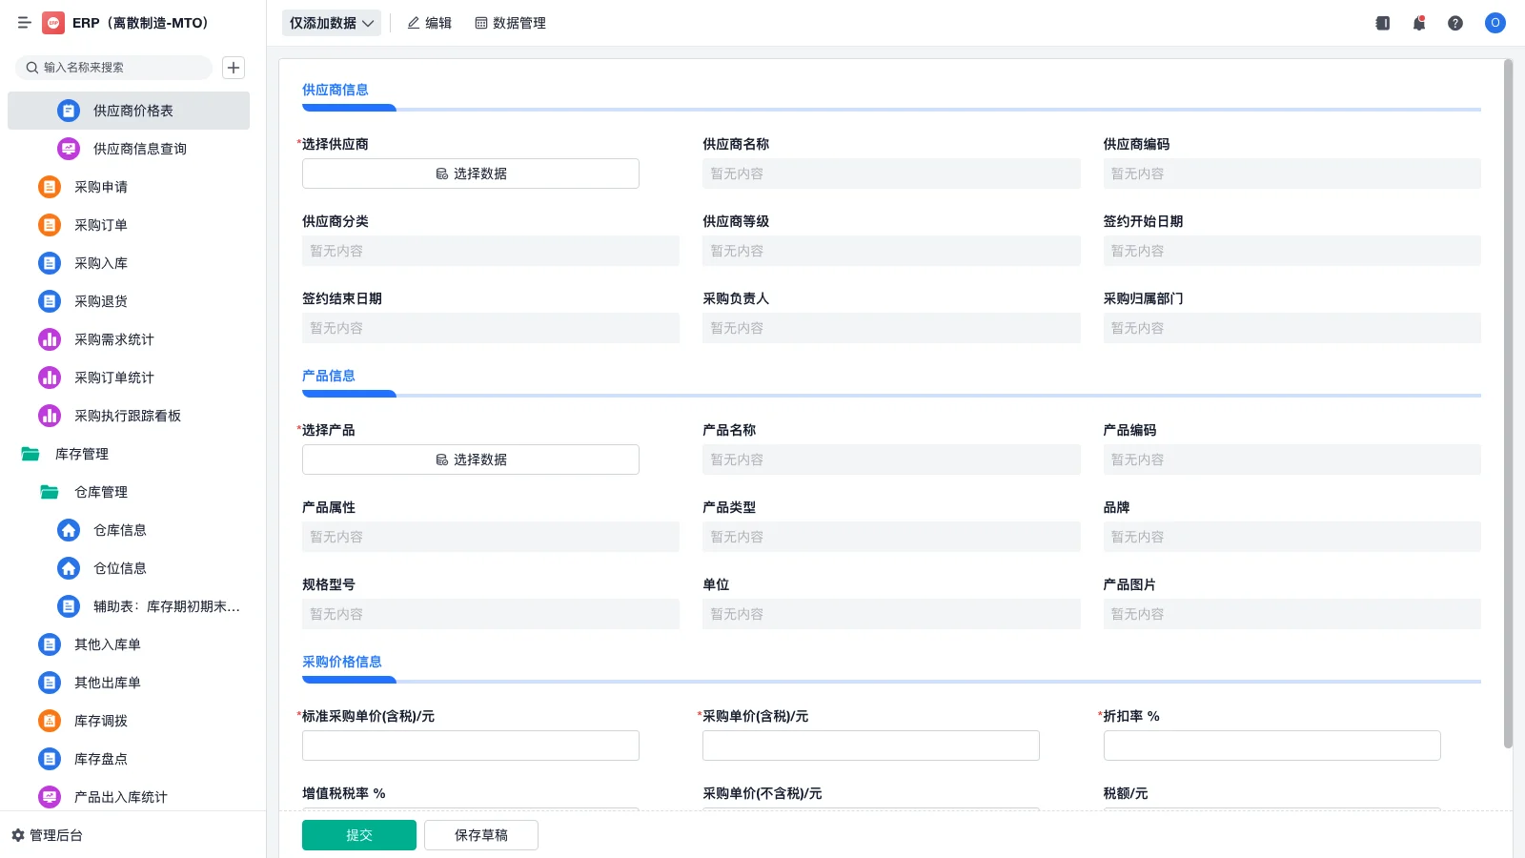The height and width of the screenshot is (858, 1525).
Task: Open the 仅添加数据 dropdown
Action: click(x=330, y=23)
